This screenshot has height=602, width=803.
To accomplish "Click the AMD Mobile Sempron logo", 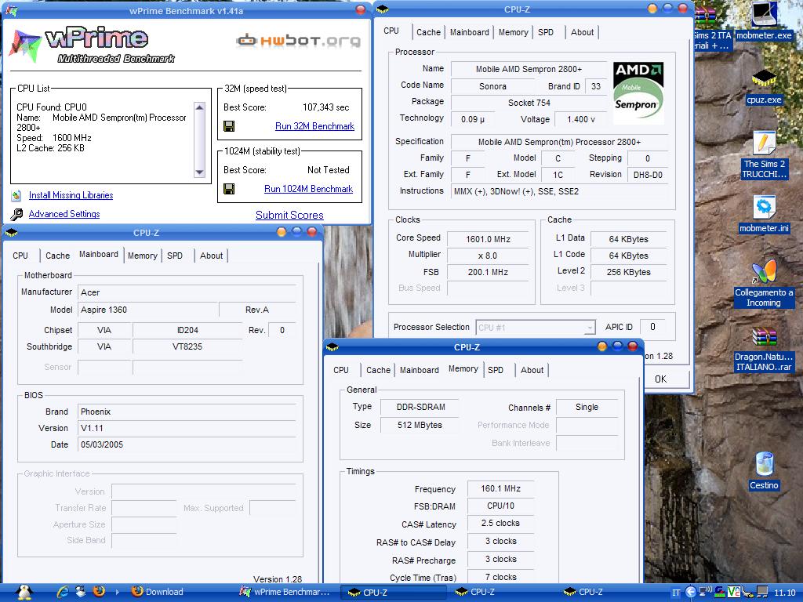I will (x=638, y=92).
